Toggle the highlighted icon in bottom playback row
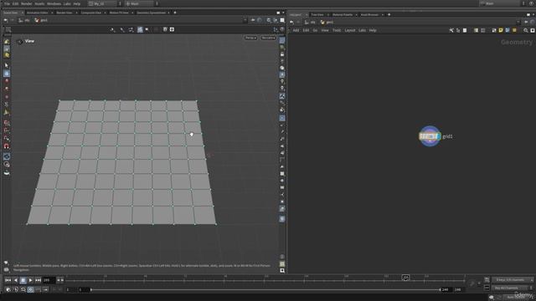The image size is (536, 301). point(30,290)
